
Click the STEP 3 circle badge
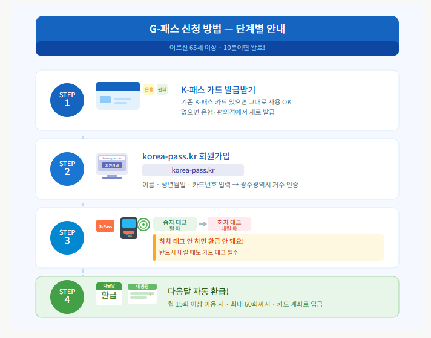[x=67, y=238]
